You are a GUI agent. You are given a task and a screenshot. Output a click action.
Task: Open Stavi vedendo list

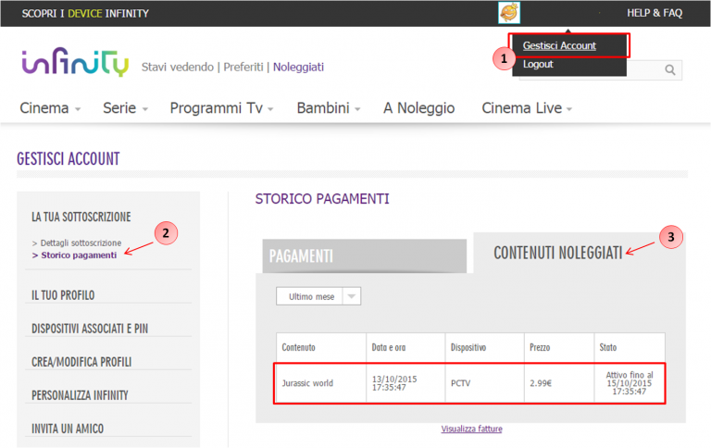click(178, 68)
